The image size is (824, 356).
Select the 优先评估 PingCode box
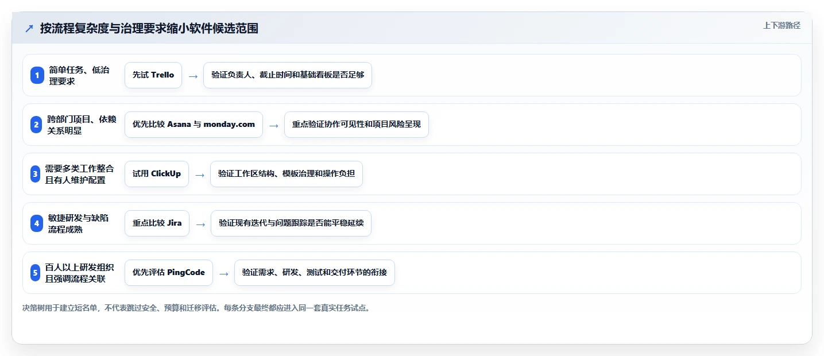[169, 273]
